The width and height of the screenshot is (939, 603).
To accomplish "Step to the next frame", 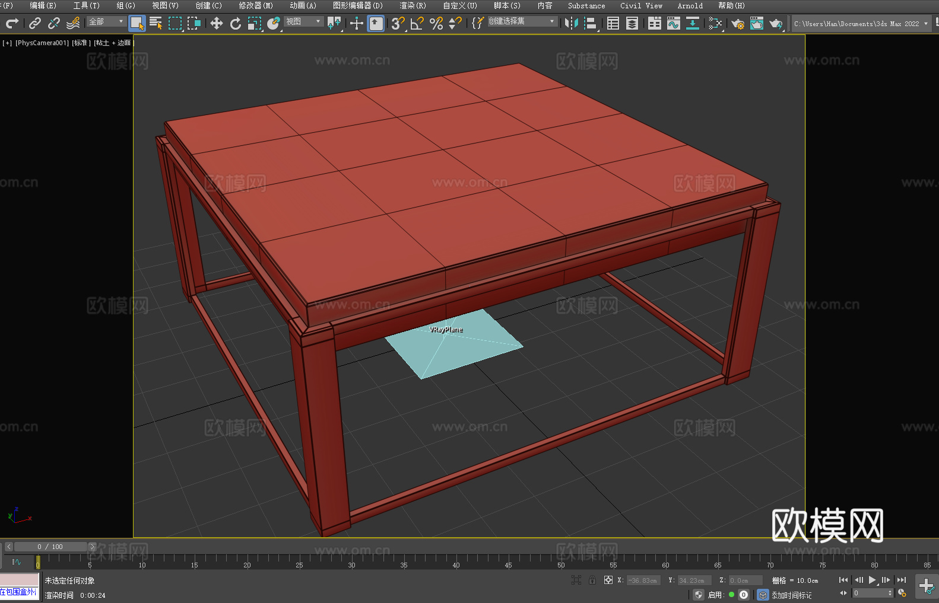I will tap(886, 580).
